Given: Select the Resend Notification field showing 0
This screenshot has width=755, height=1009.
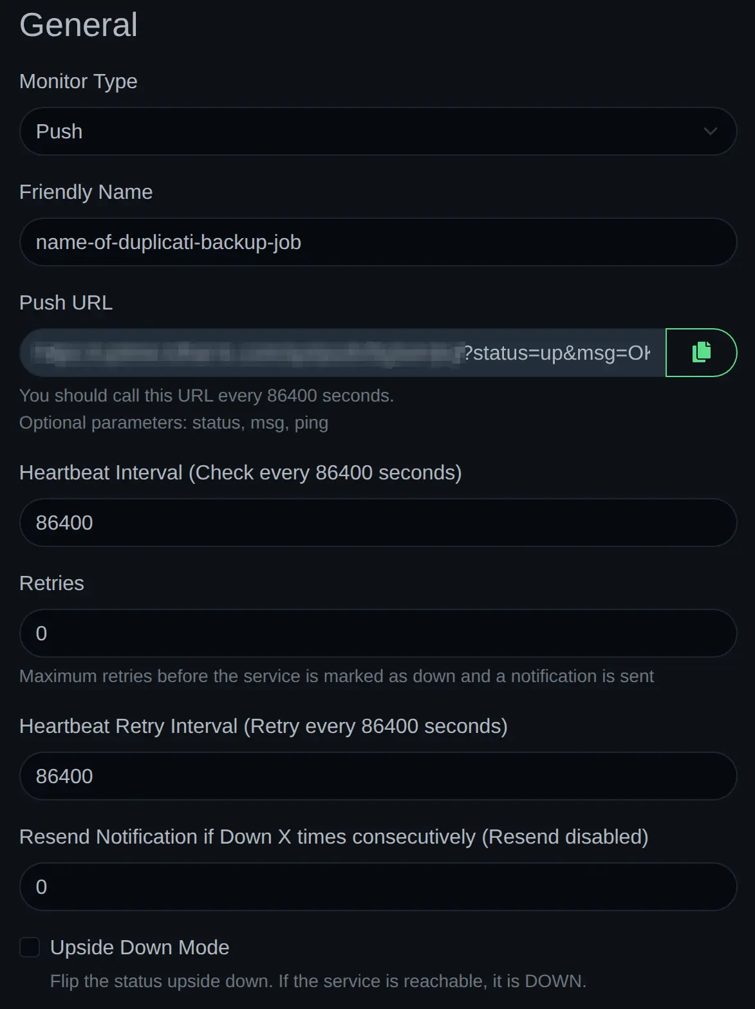Looking at the screenshot, I should [x=378, y=887].
